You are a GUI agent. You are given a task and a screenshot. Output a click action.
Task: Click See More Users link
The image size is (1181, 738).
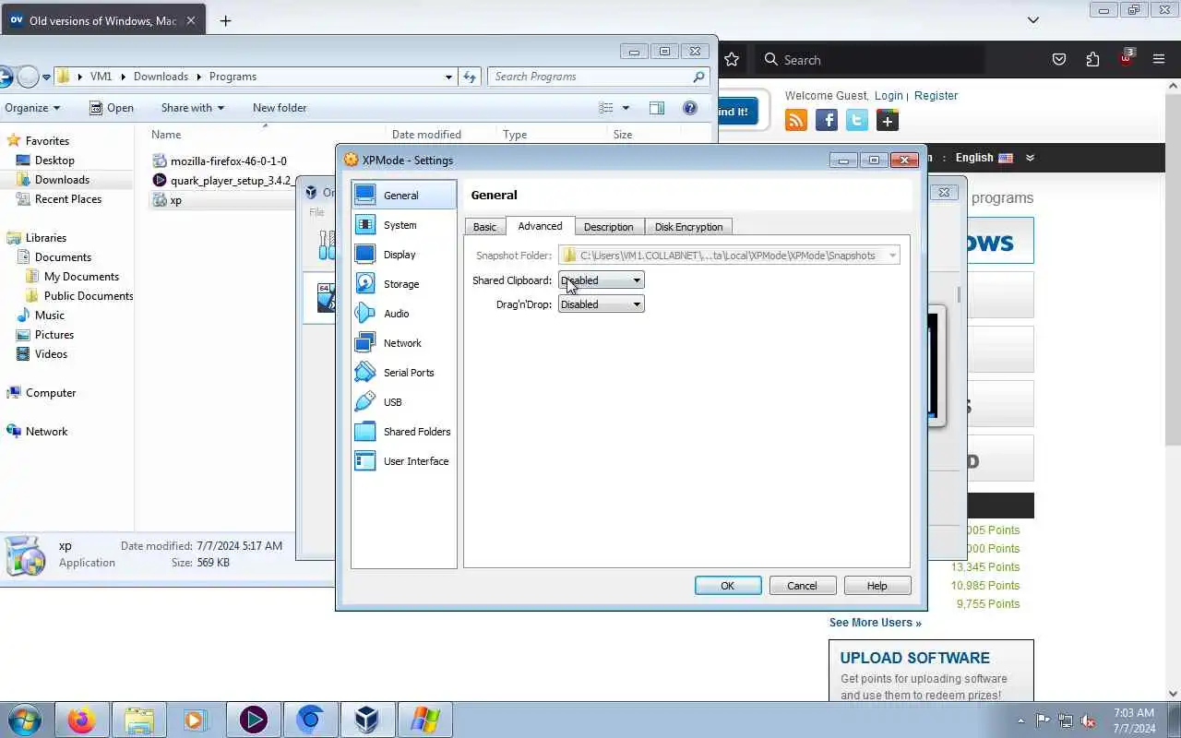coord(875,623)
